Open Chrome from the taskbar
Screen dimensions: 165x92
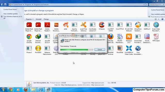point(11,90)
